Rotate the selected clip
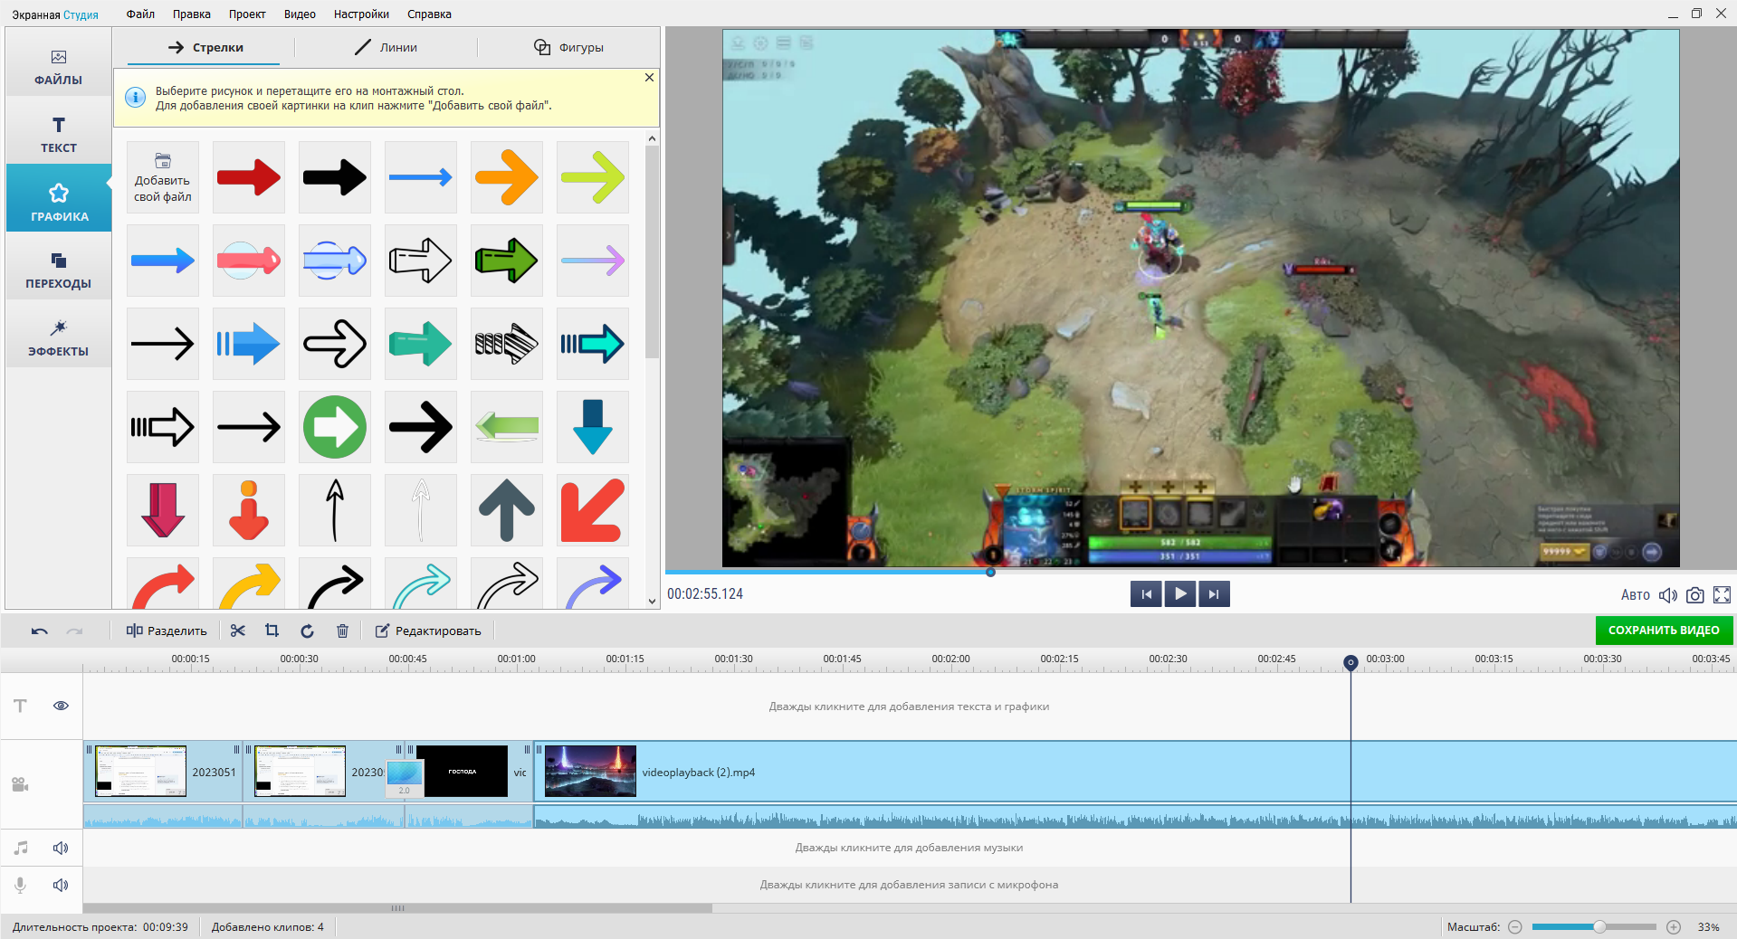The height and width of the screenshot is (939, 1737). 307,631
